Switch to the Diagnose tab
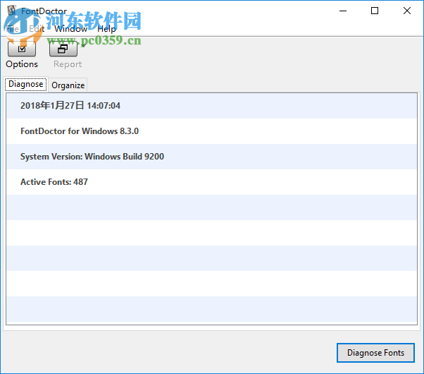This screenshot has height=374, width=424. (x=26, y=84)
